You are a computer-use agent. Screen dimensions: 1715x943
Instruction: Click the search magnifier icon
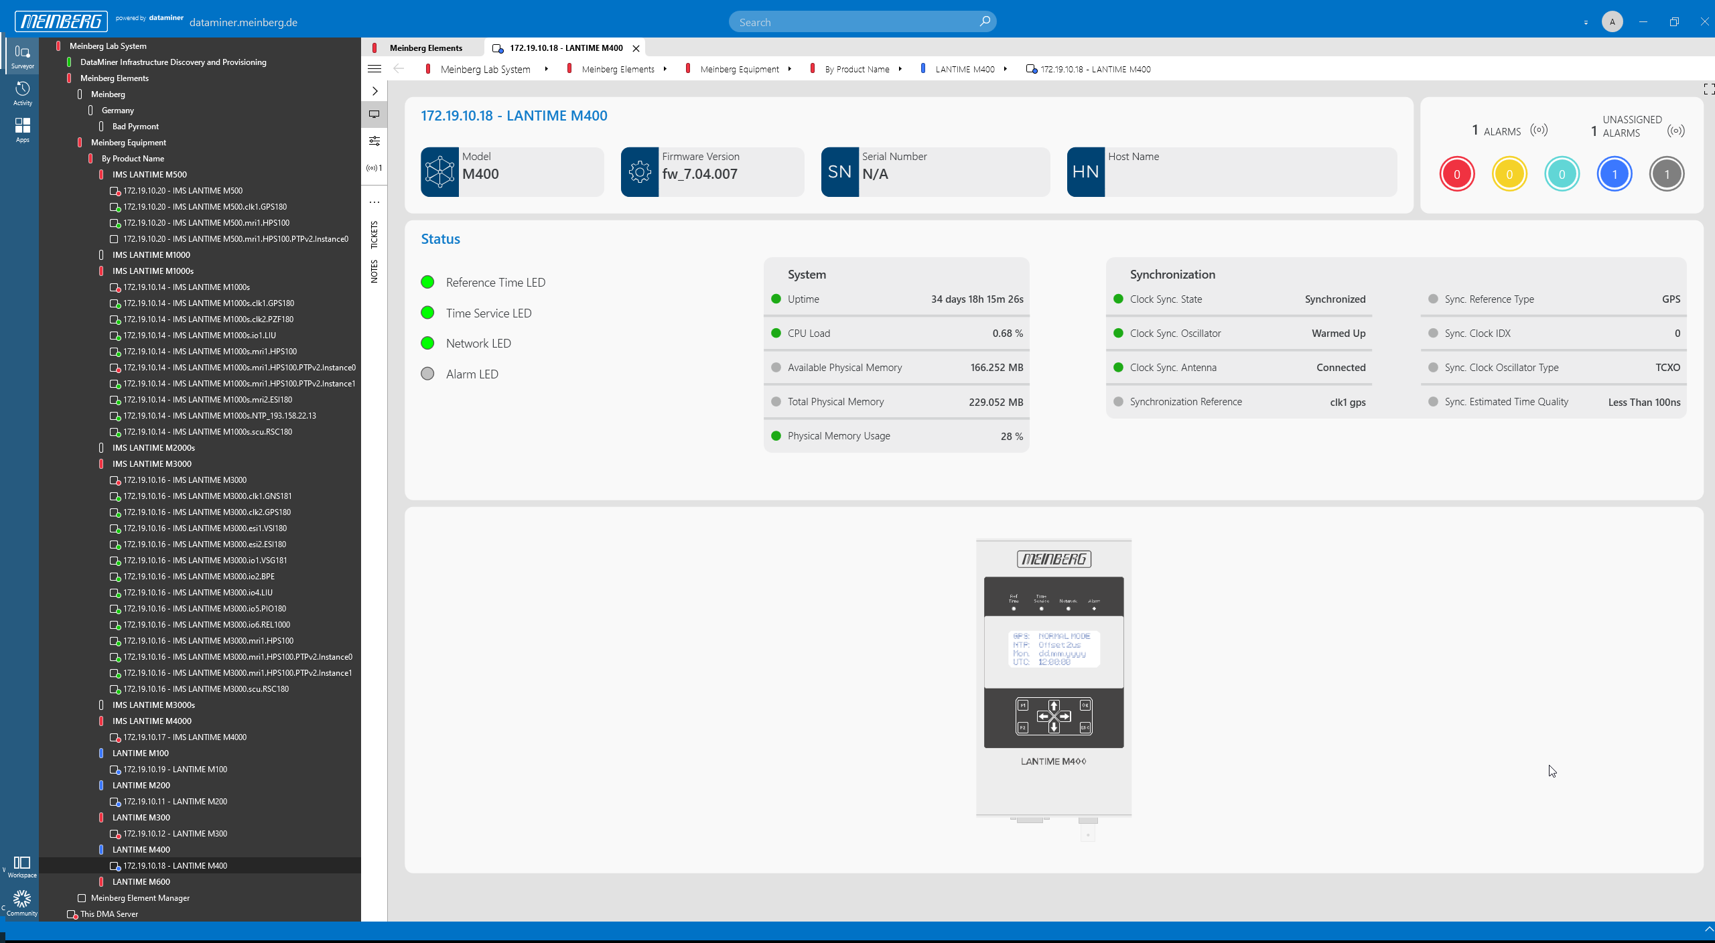pyautogui.click(x=984, y=21)
